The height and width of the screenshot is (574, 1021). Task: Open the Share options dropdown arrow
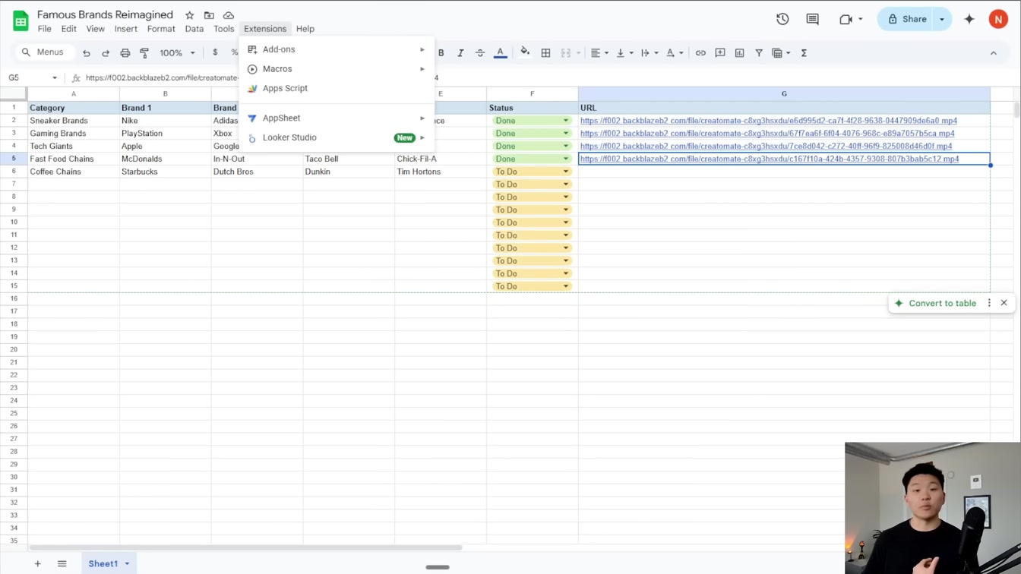pos(942,19)
